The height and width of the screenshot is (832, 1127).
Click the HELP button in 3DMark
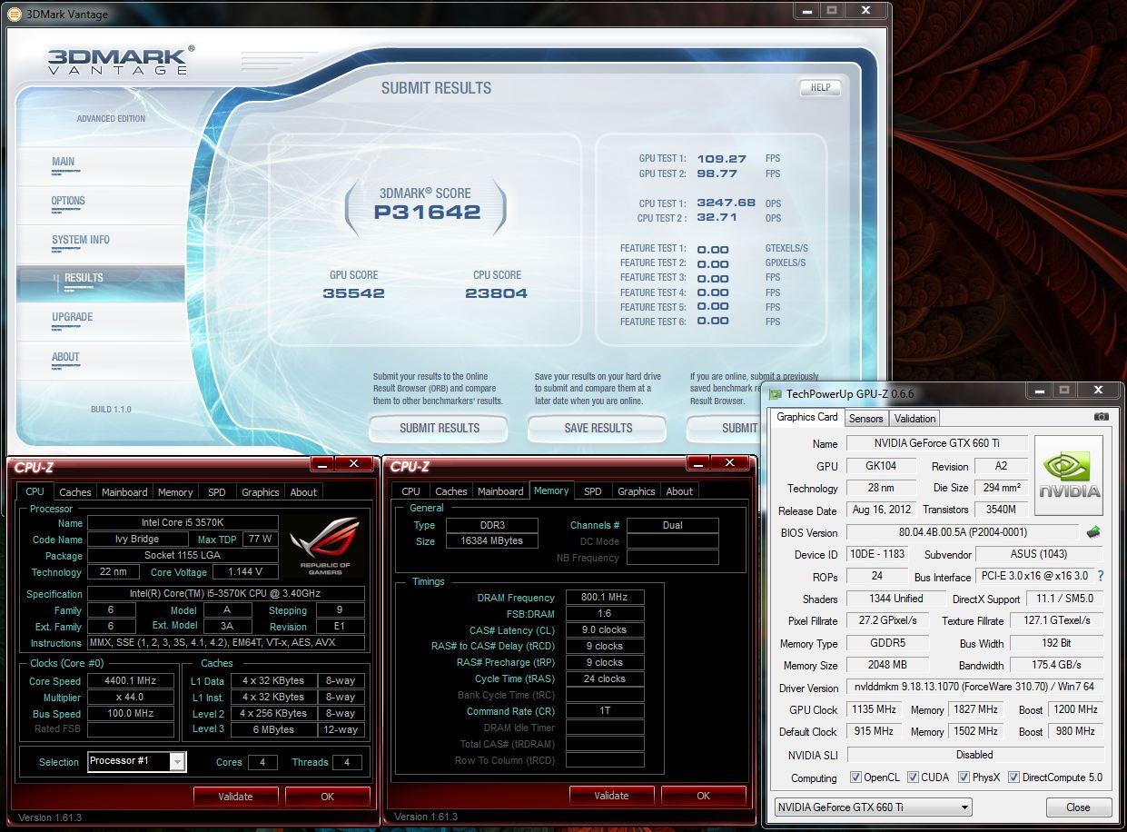point(820,87)
